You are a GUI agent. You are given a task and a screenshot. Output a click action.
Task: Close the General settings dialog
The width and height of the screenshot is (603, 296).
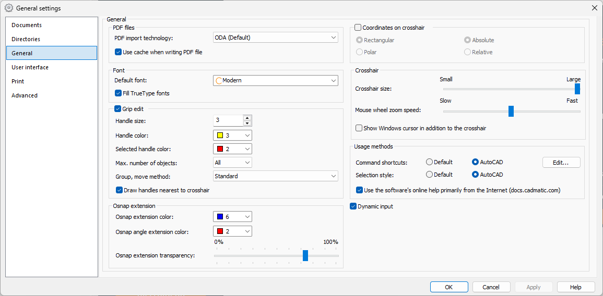pyautogui.click(x=594, y=8)
